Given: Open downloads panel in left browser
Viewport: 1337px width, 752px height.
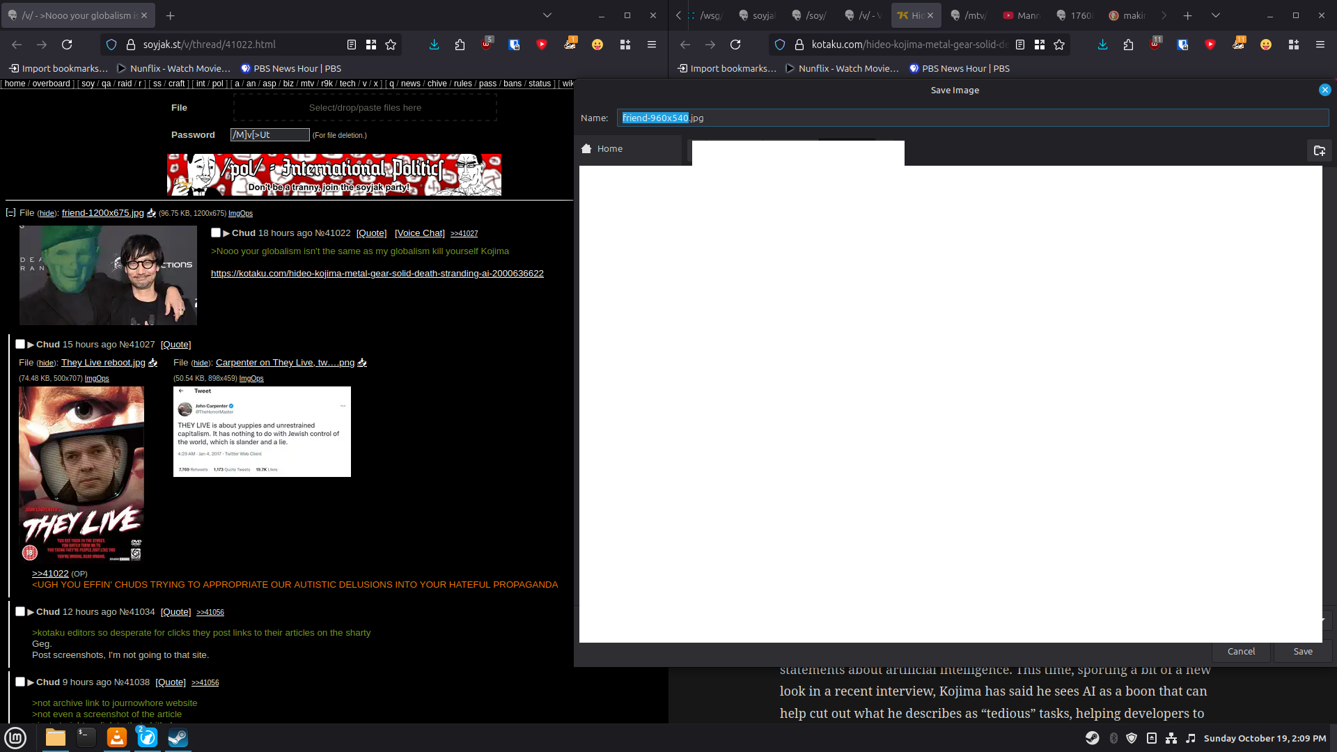Looking at the screenshot, I should click(x=434, y=45).
